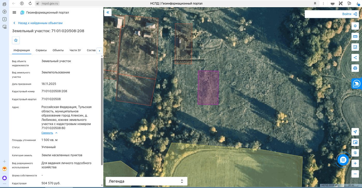Open the map layers panel
Viewport: 362px width, 188px height.
point(355,26)
